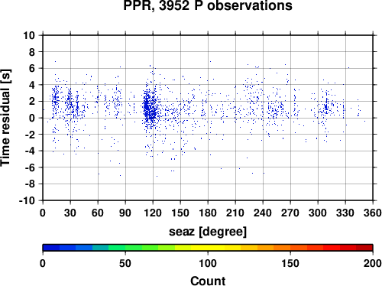Click the colorbar tick label 150
Screen dimensions: 382x286
tap(290, 263)
